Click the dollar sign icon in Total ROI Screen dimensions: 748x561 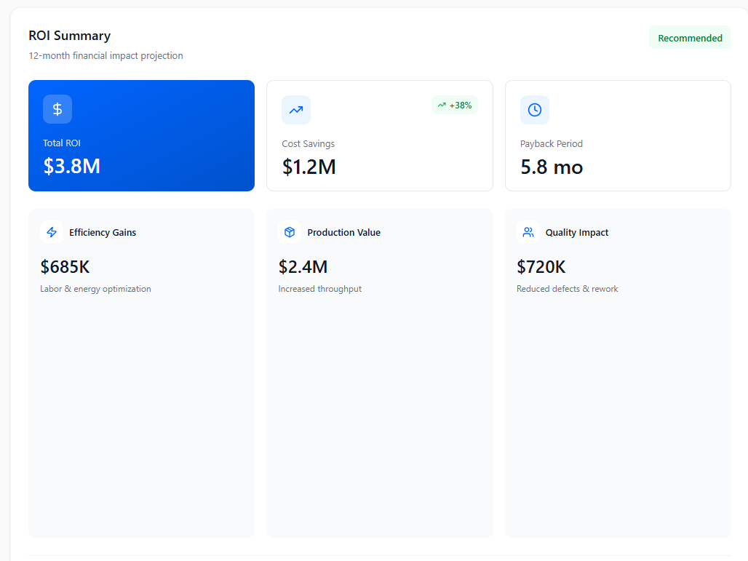(57, 109)
